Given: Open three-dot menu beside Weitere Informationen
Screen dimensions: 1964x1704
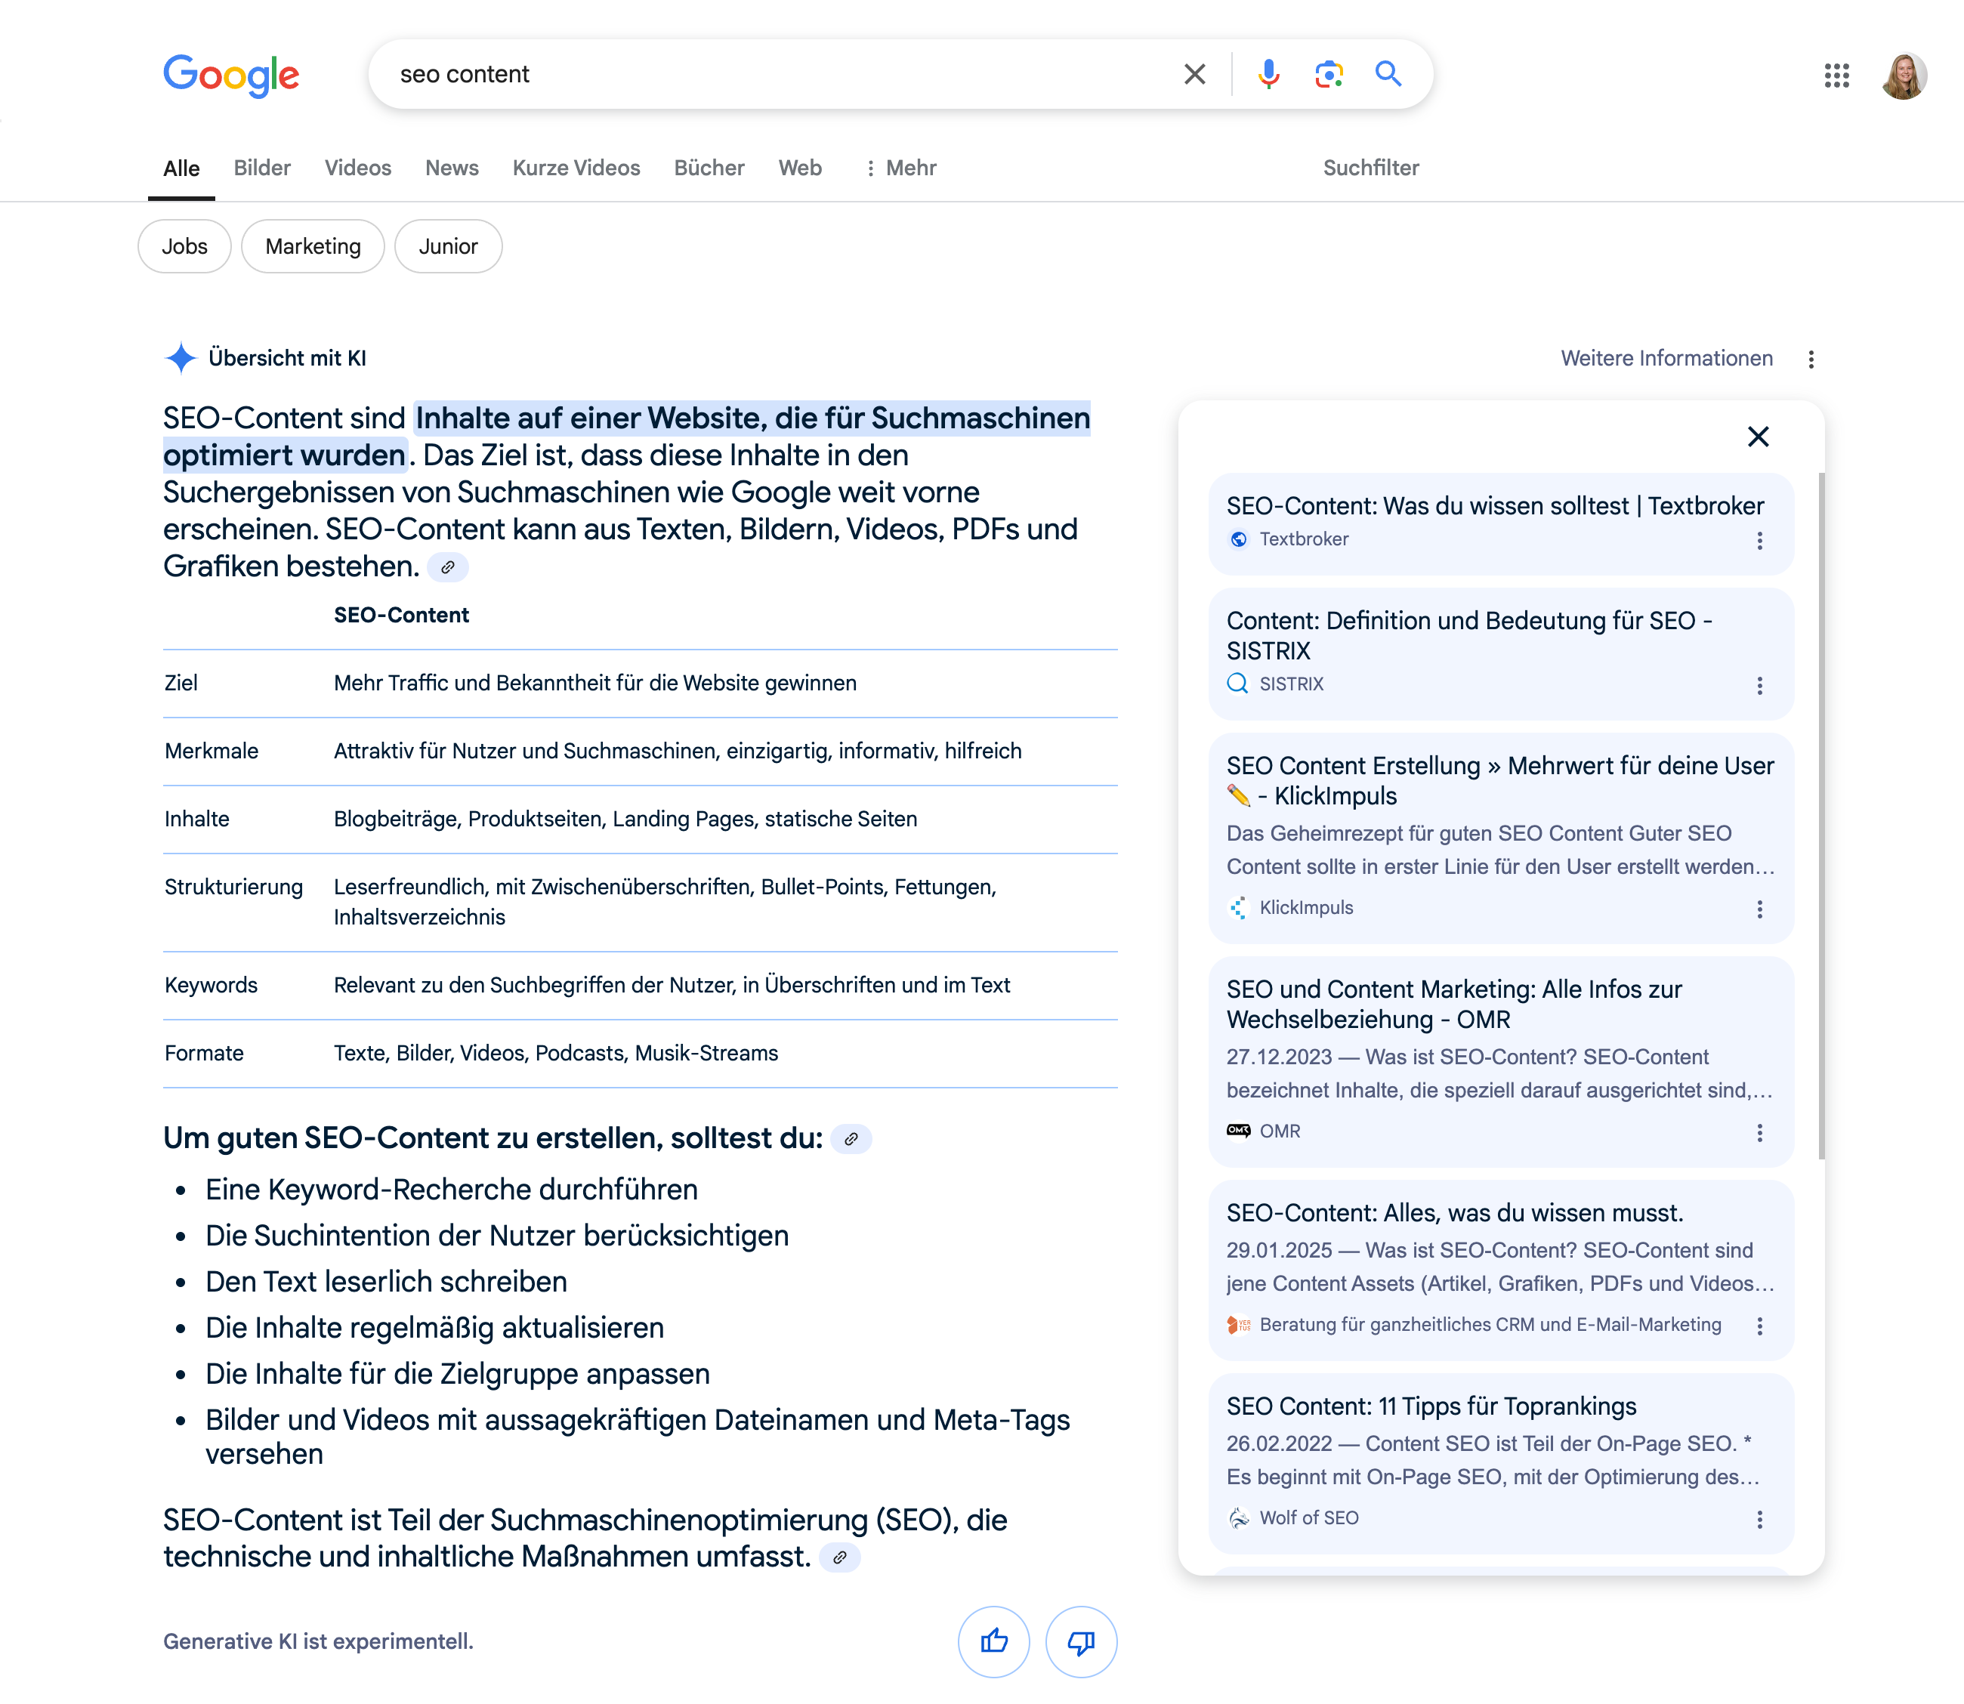Looking at the screenshot, I should click(1811, 360).
